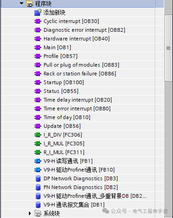Select Rack or station failure [OB86]

click(x=80, y=74)
